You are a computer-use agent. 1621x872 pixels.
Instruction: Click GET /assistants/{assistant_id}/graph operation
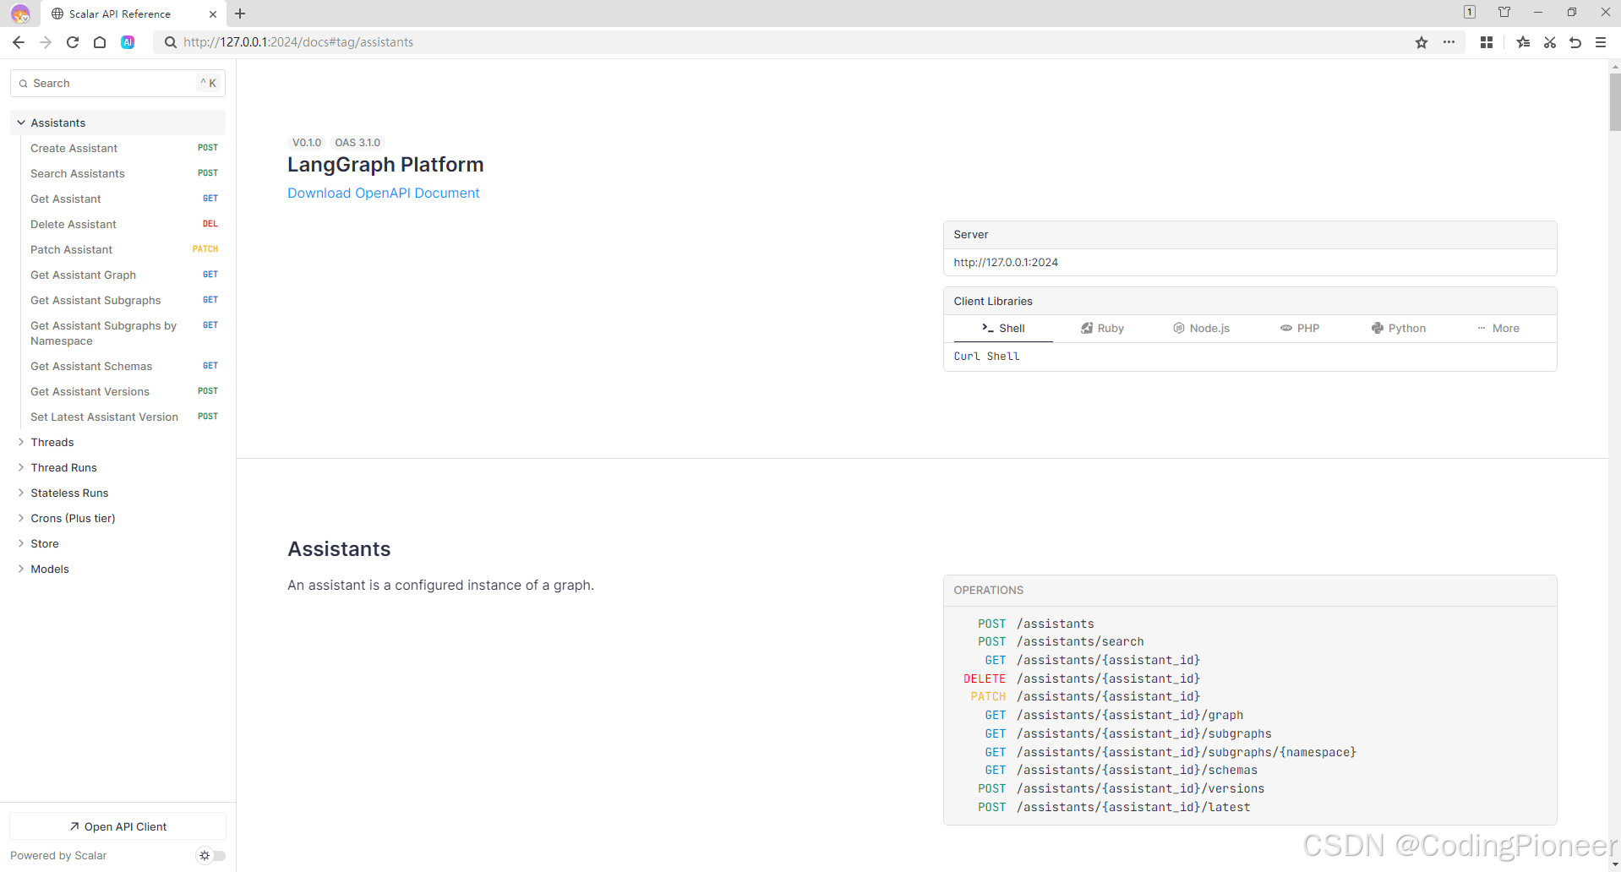click(1114, 715)
